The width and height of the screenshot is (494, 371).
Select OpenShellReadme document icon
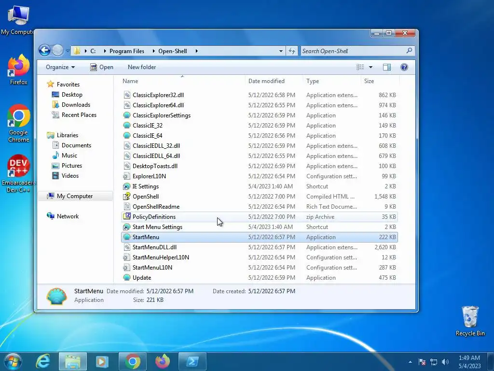pyautogui.click(x=127, y=207)
